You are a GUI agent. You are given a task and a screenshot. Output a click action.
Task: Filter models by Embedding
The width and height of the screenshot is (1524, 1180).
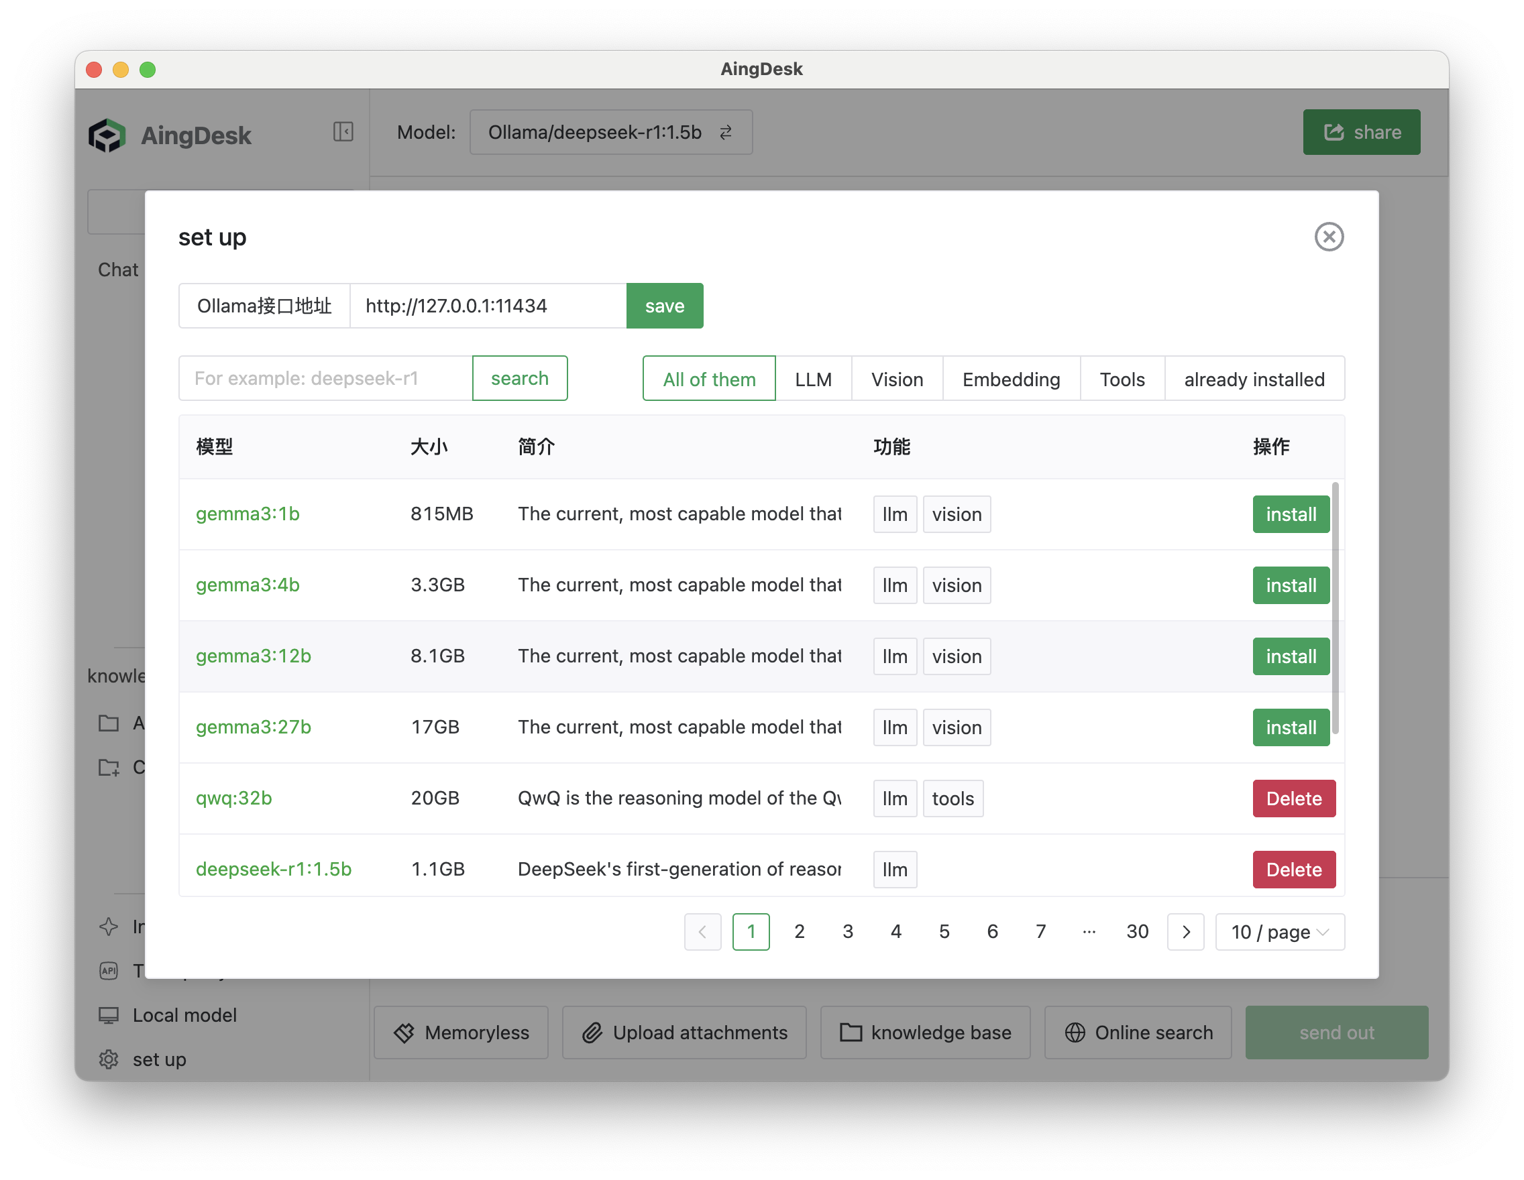point(1011,379)
